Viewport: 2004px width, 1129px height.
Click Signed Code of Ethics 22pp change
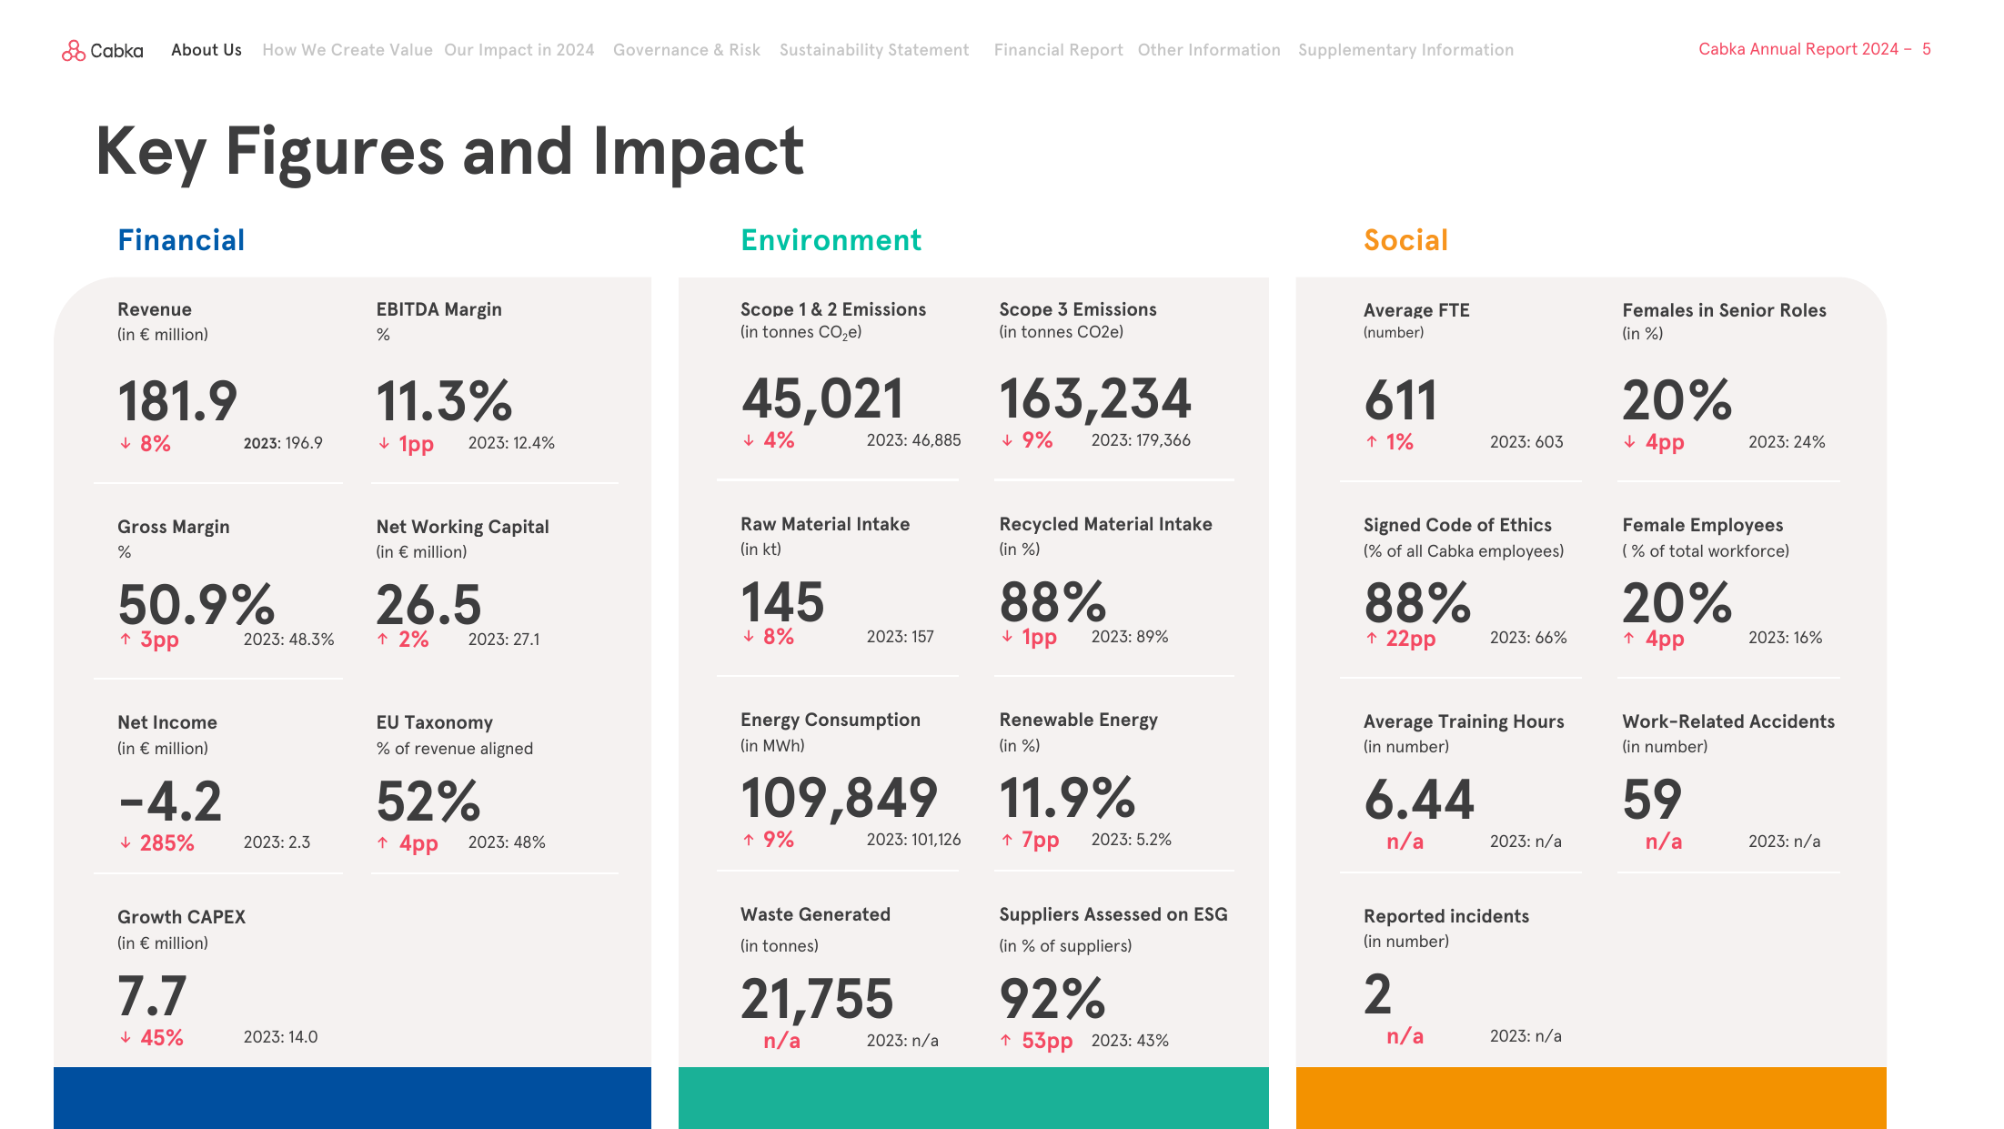(1411, 639)
